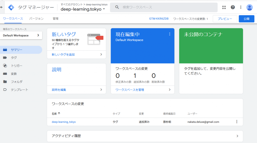Screen dimensions: 257x143
Task: Click the タグ マネージャー title text
Action: [x=36, y=7]
